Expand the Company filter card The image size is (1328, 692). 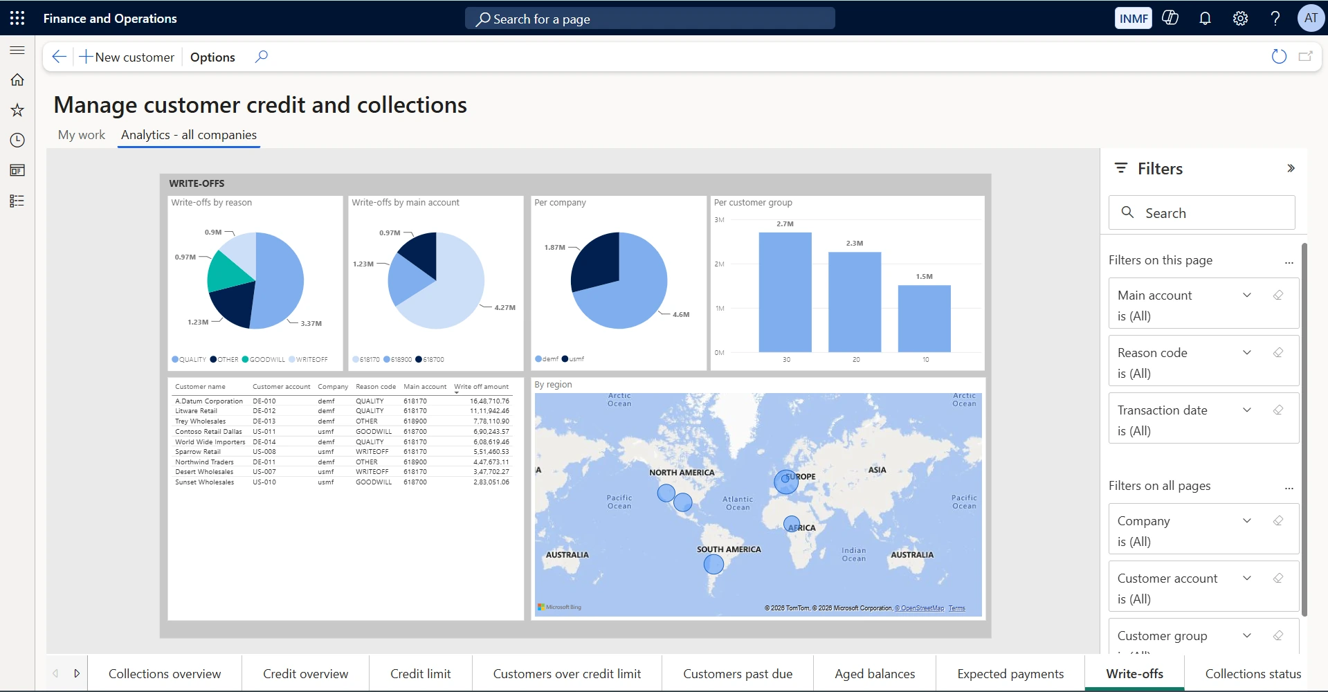pos(1247,521)
